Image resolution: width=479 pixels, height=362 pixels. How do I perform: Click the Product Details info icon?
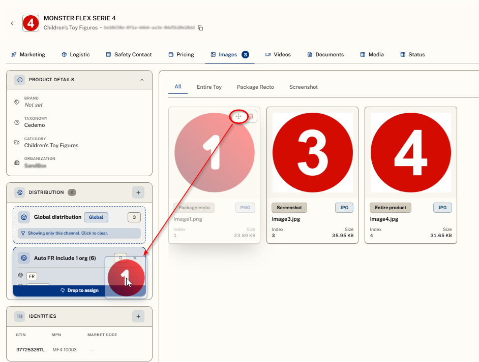click(20, 80)
